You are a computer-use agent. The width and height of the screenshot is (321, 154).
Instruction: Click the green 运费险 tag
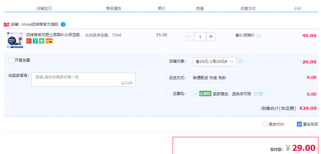[x=205, y=94]
